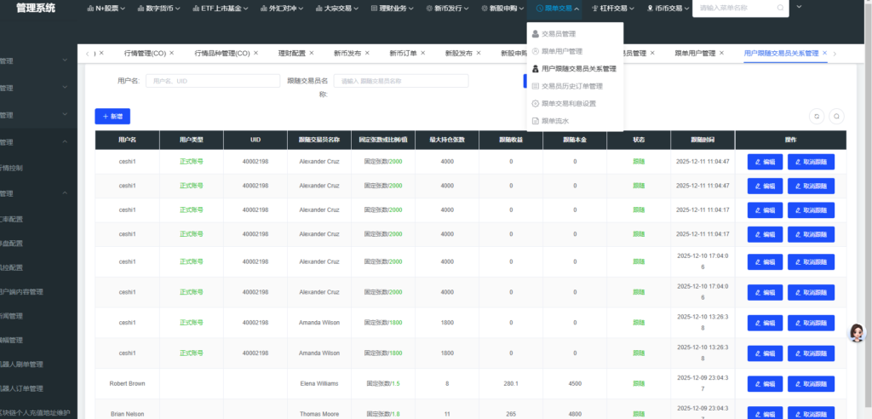This screenshot has height=419, width=872.
Task: Expand the 杠杆交易 top menu
Action: point(613,9)
